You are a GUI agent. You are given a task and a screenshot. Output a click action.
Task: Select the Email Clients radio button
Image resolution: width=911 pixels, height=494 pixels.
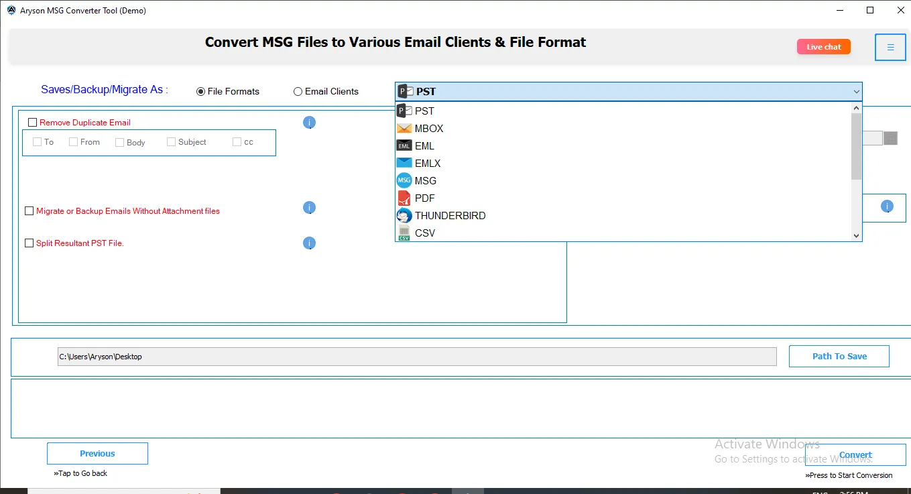pyautogui.click(x=298, y=92)
